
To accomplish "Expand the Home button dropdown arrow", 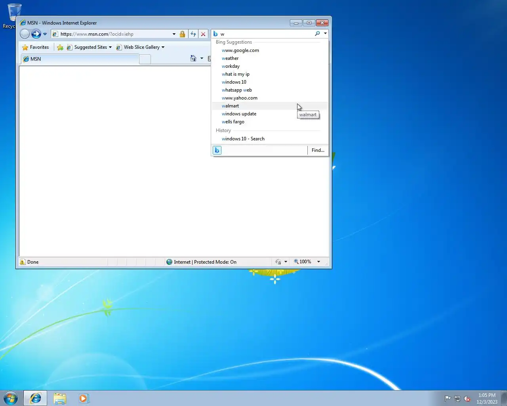I will pos(202,58).
